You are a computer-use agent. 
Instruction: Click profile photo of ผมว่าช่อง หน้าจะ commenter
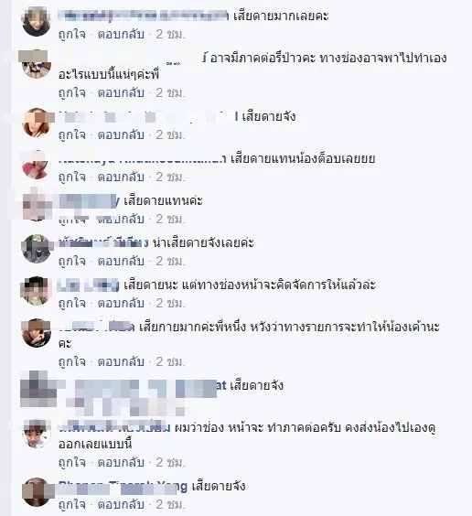click(37, 434)
